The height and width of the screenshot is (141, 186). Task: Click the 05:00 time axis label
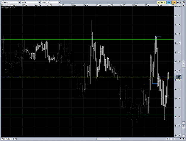tap(98, 5)
